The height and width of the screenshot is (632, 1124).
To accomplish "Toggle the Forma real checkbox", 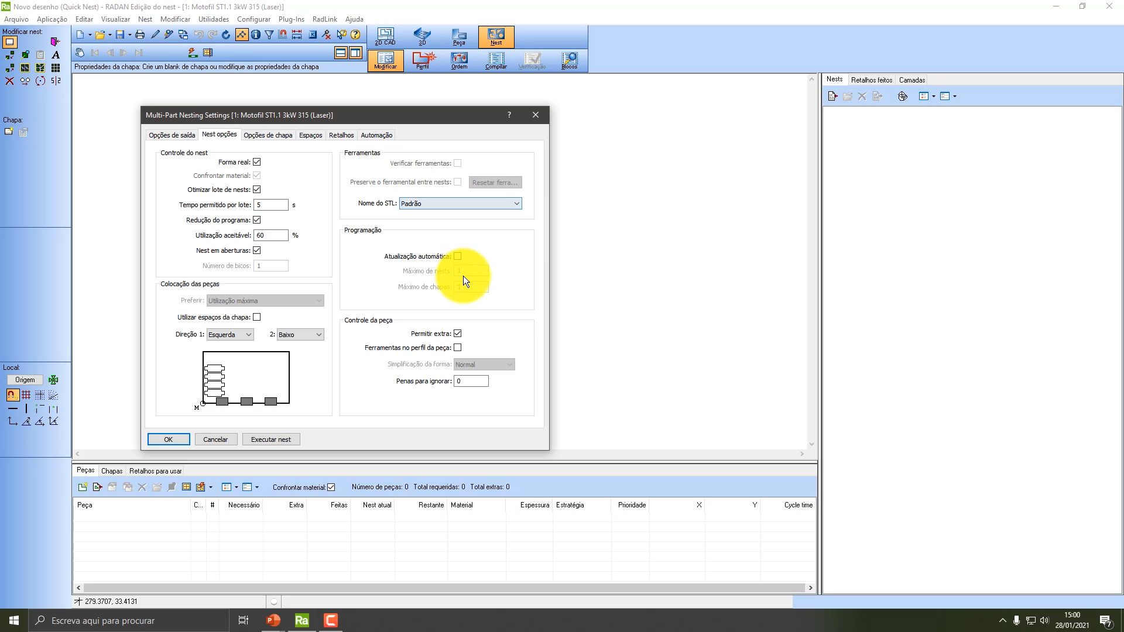I will click(x=256, y=162).
